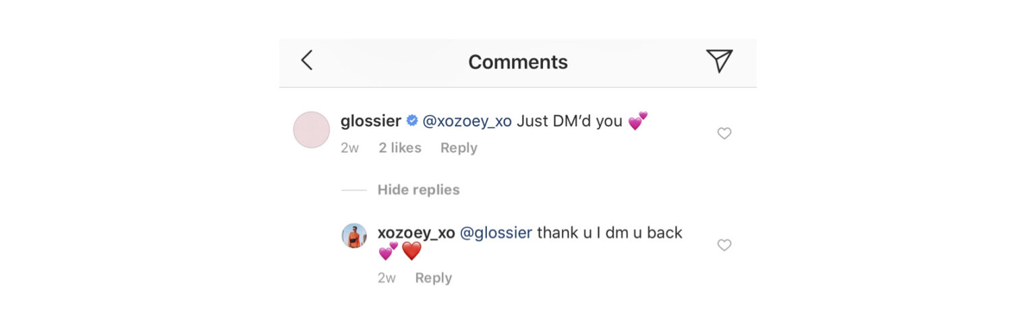
Task: Like xozoey_xo's reply with heart icon
Action: (724, 246)
